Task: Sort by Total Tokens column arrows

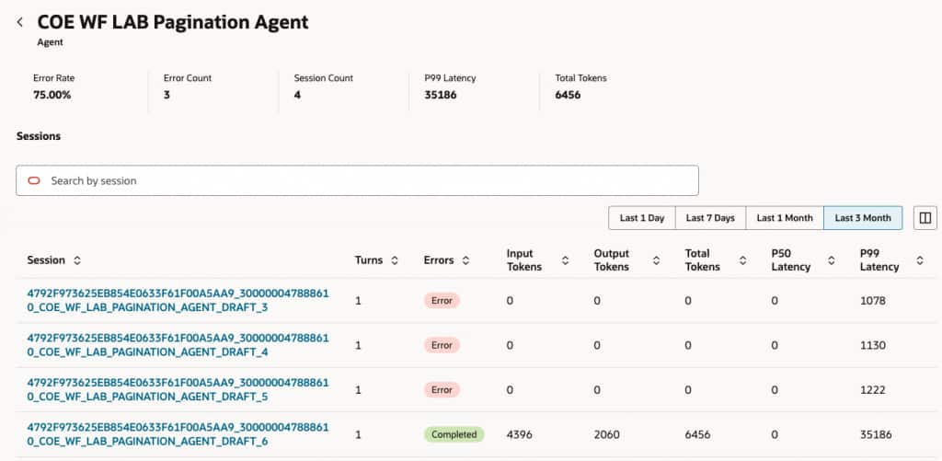Action: [742, 260]
